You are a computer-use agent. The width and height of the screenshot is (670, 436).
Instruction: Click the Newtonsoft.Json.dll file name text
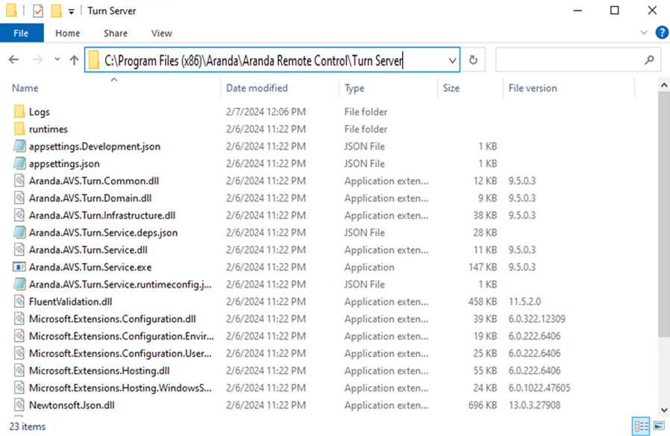(x=72, y=405)
